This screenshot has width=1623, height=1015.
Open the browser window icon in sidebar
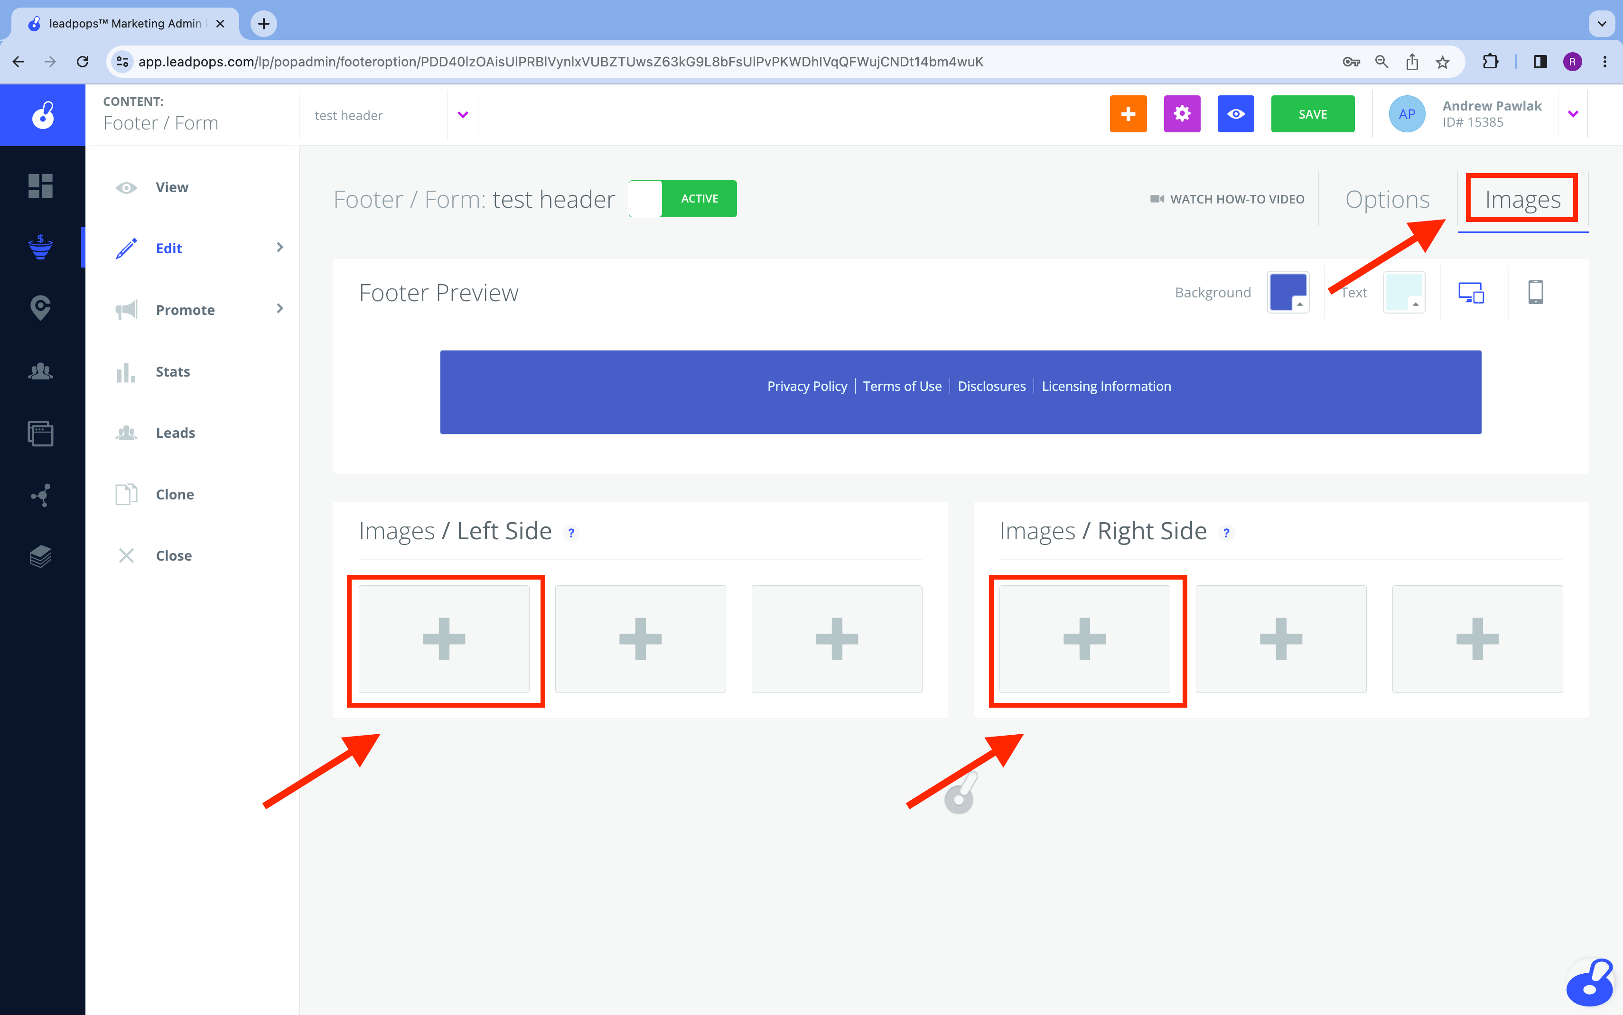[40, 434]
